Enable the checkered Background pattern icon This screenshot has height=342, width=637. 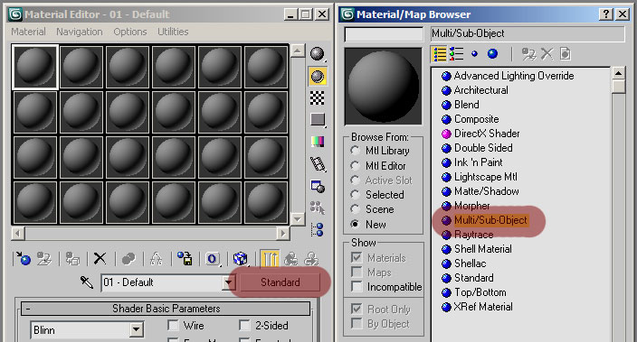point(318,97)
